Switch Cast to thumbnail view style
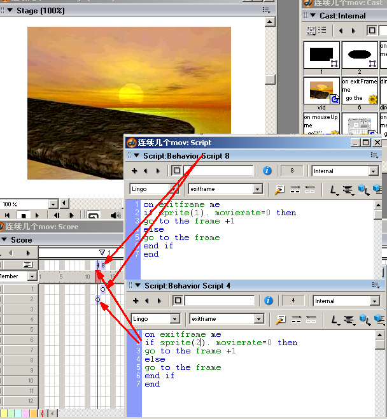 [311, 31]
